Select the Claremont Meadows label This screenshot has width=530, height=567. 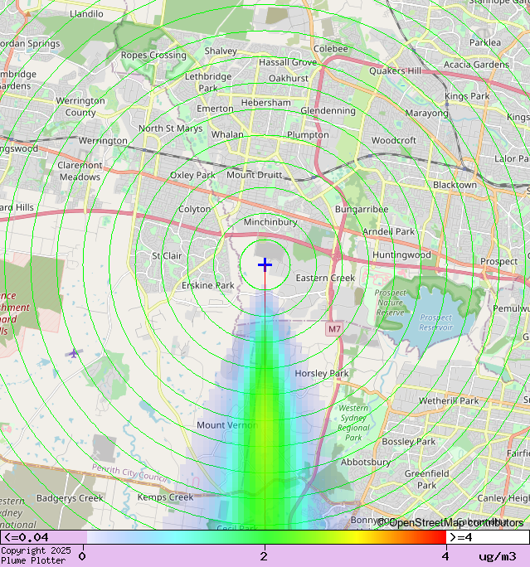click(x=80, y=171)
